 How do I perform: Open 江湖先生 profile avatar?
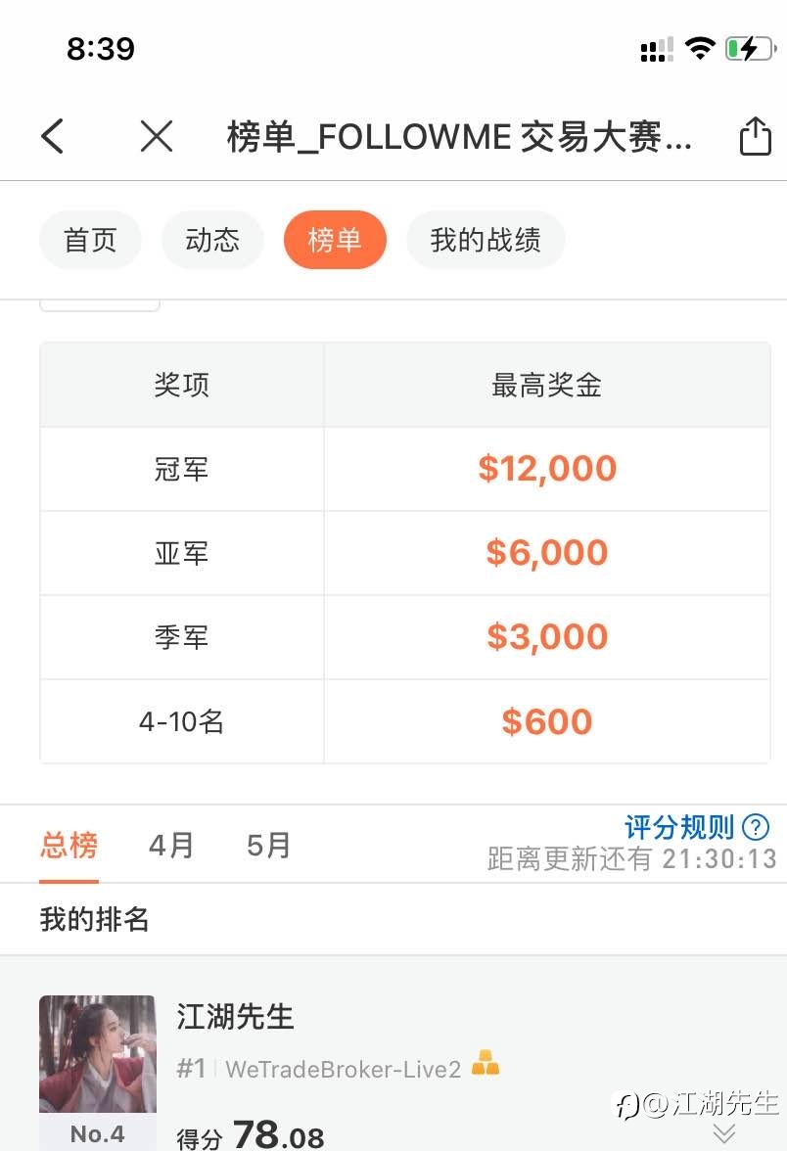(98, 1054)
